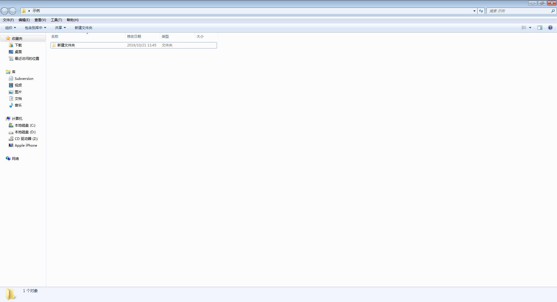Screen dimensions: 557x302
Task: Click the search magnifier icon
Action: [x=553, y=11]
